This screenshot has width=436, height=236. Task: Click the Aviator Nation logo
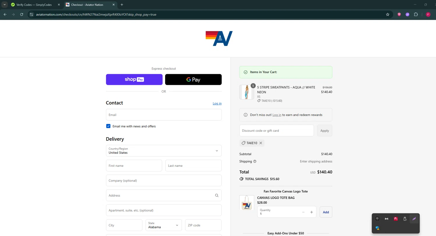coord(219,39)
